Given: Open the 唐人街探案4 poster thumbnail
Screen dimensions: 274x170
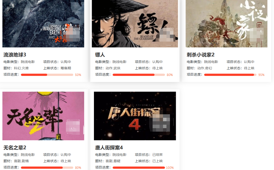Looking at the screenshot, I should coord(135,116).
